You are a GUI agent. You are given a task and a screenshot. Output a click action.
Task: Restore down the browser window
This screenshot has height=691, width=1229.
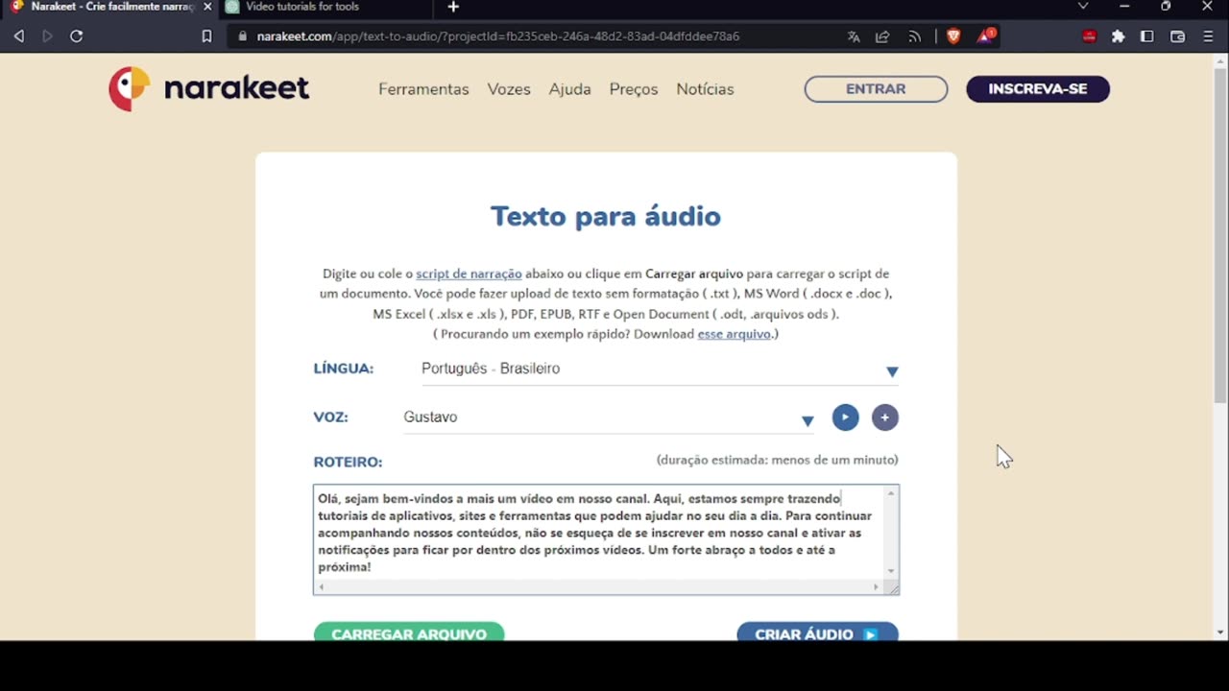click(x=1166, y=7)
